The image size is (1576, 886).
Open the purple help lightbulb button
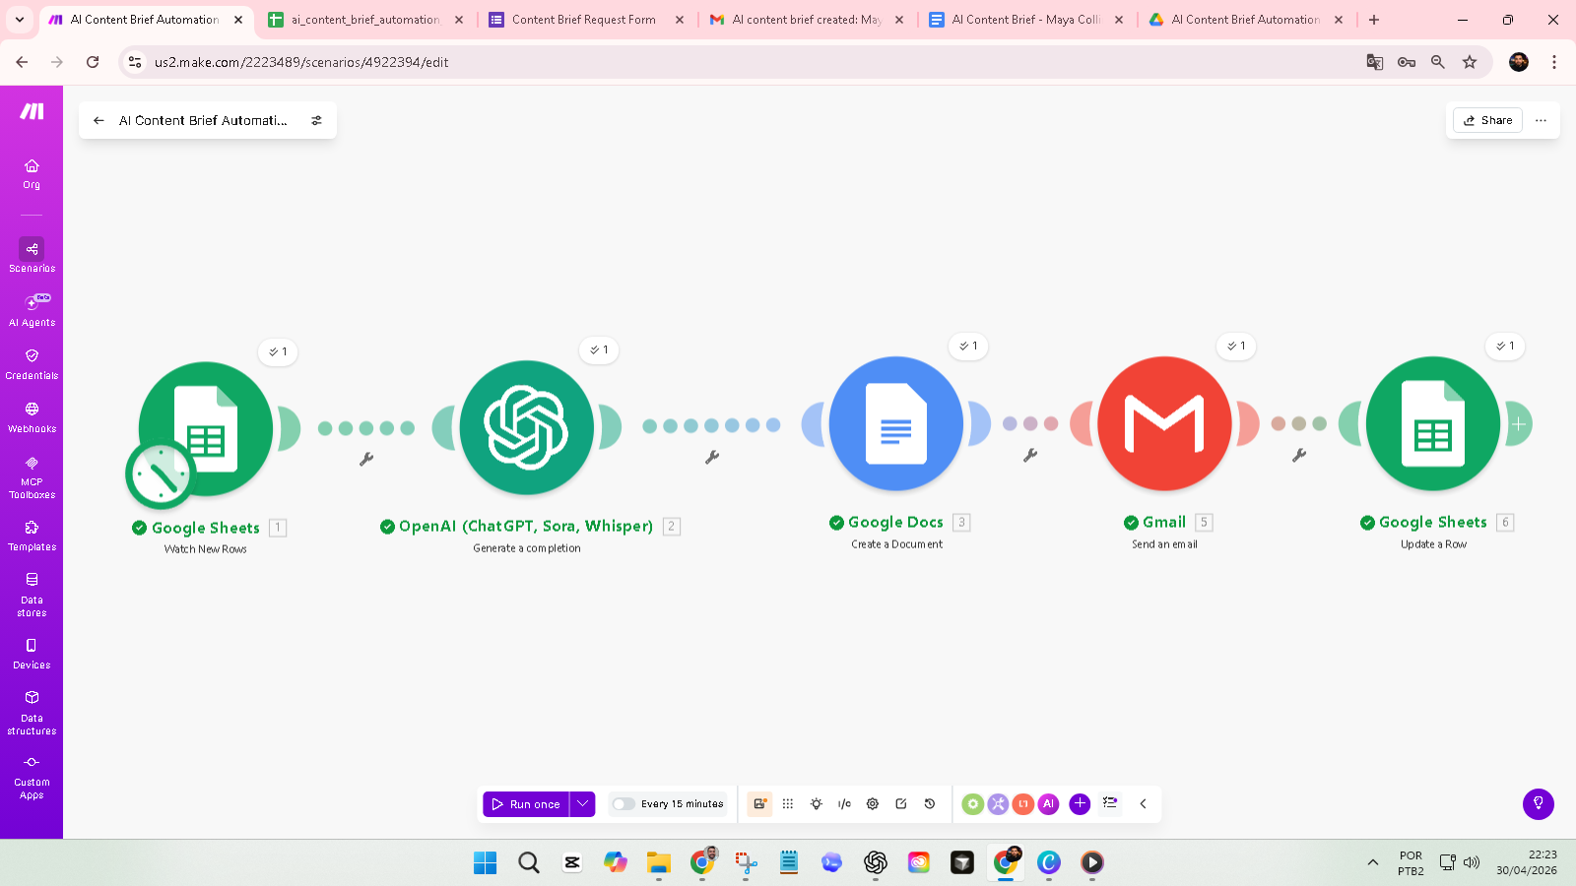point(1539,804)
